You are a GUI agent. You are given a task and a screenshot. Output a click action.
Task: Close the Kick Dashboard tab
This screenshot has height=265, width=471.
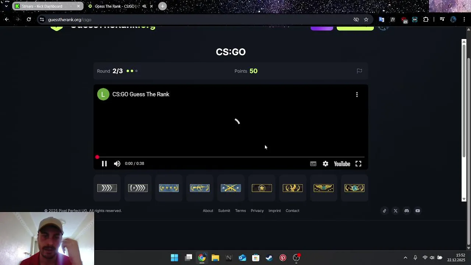coord(78,6)
